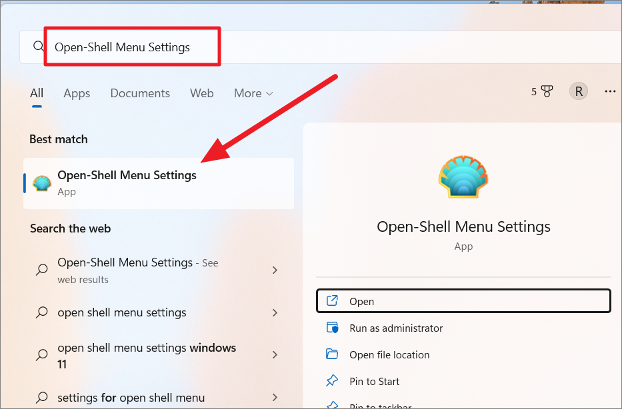Click the Open file location folder icon
622x409 pixels.
tap(332, 354)
